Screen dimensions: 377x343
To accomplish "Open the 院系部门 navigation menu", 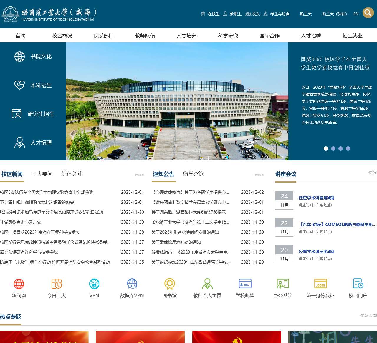I will (x=104, y=36).
